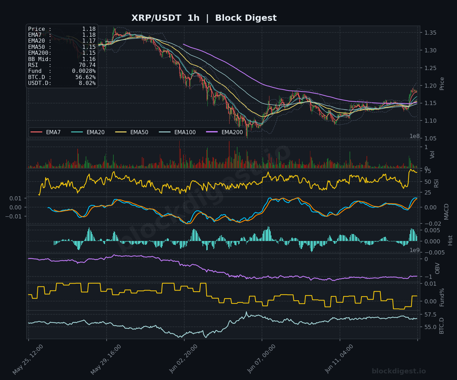
Task: Click the EMA200 row in the info box
Action: point(62,53)
